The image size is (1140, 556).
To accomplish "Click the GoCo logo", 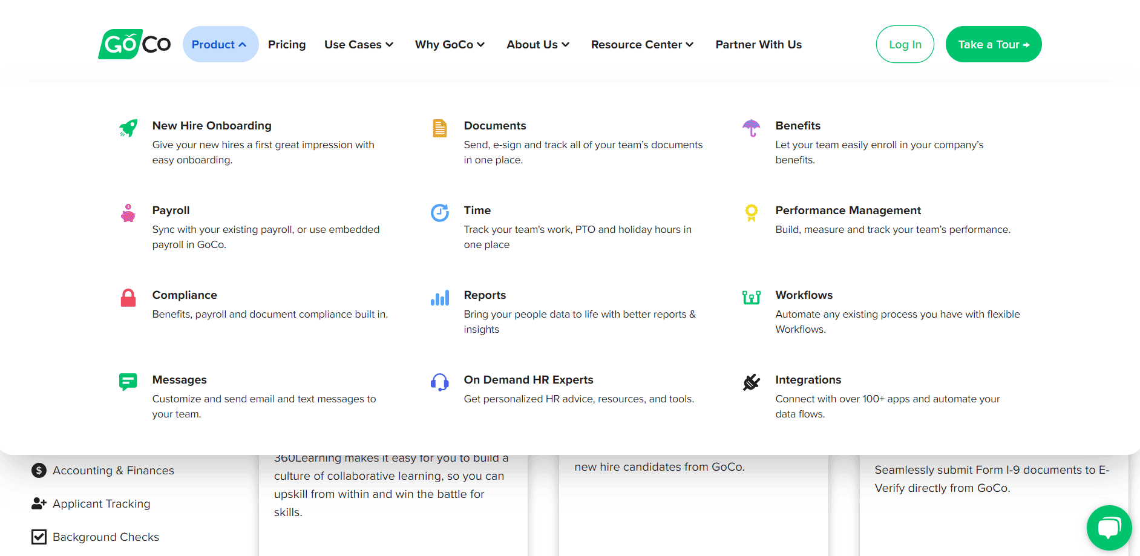I will point(134,44).
